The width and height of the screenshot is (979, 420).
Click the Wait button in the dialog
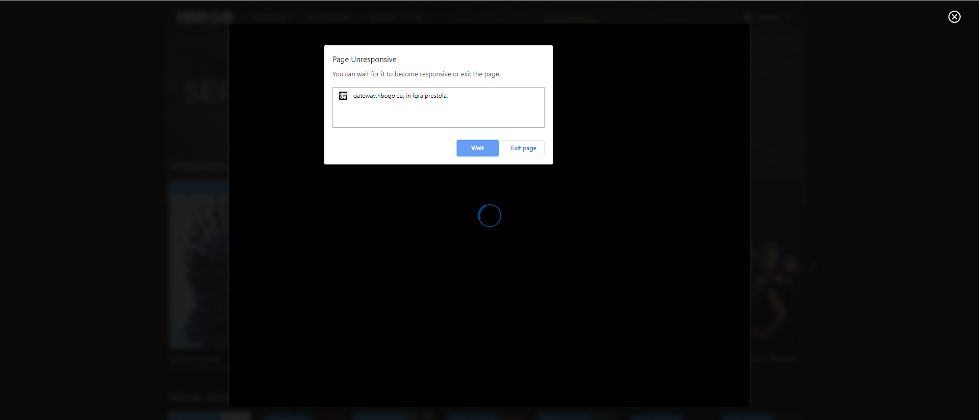(x=477, y=148)
